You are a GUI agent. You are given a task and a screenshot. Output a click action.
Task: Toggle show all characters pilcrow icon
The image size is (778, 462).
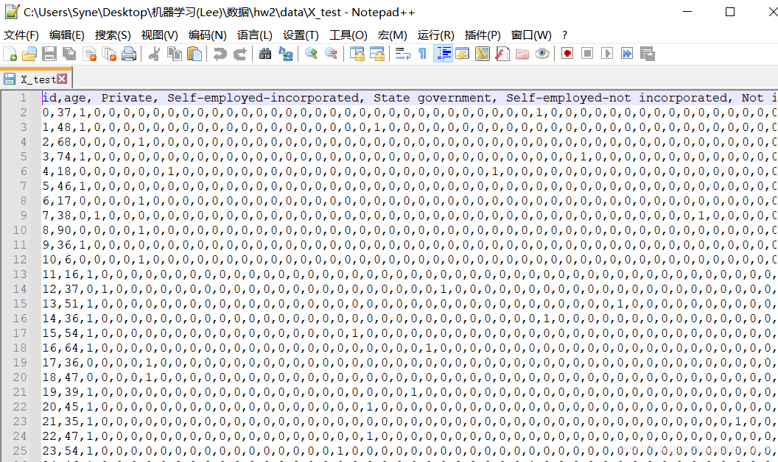pyautogui.click(x=422, y=54)
